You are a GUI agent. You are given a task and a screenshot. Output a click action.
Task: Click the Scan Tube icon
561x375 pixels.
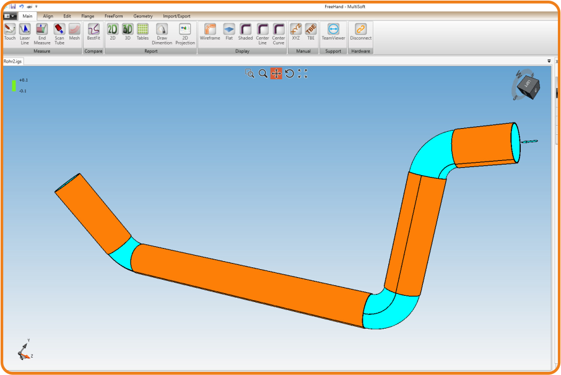click(x=59, y=32)
